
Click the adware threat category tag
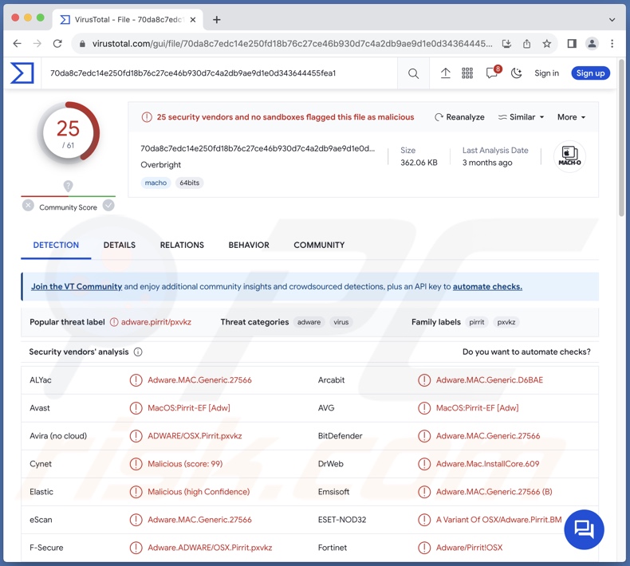tap(309, 322)
